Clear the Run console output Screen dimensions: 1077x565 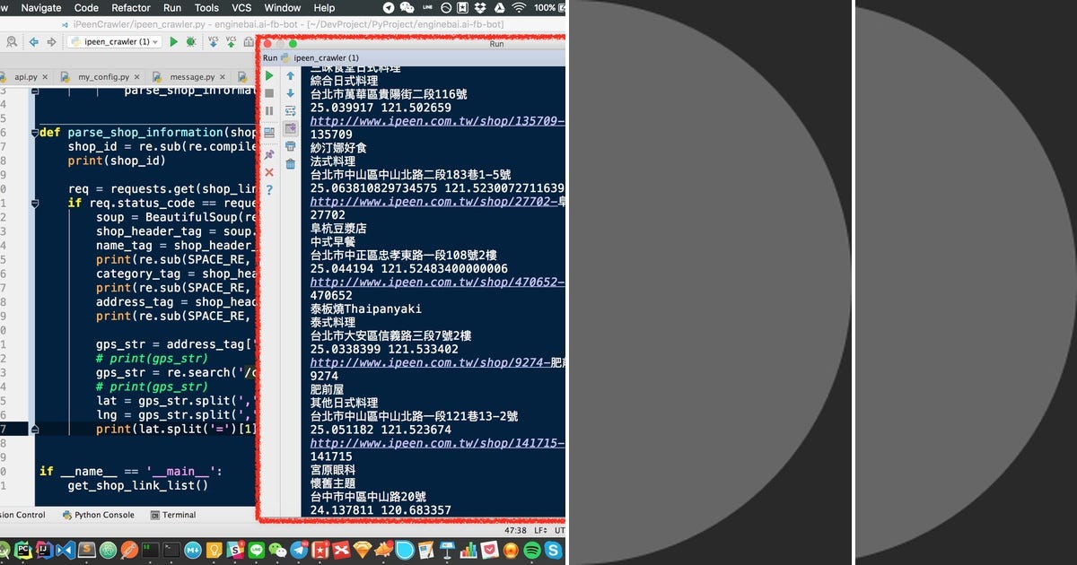291,163
